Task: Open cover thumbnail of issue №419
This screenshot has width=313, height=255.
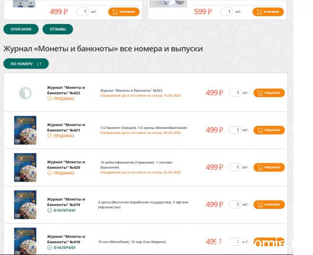Action: coord(25,204)
